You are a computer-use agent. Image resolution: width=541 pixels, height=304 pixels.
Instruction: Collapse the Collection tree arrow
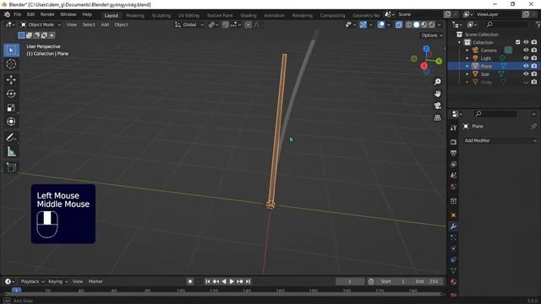tap(460, 42)
